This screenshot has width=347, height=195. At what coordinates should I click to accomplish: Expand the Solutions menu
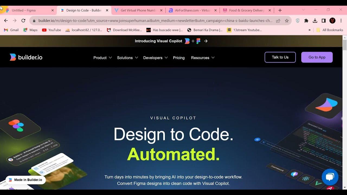coord(127,58)
